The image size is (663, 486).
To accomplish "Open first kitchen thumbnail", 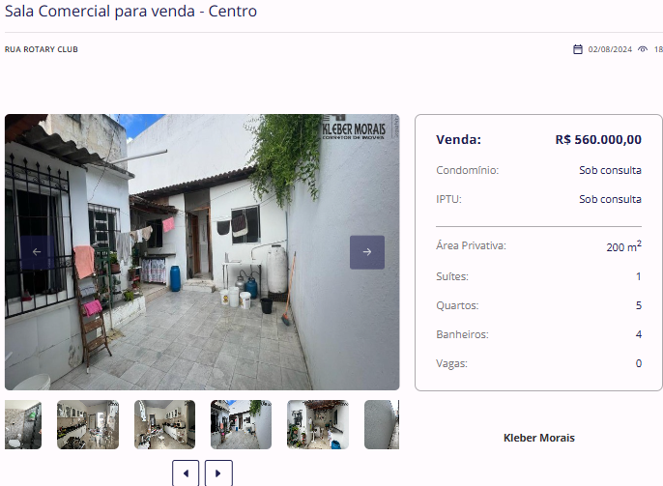I will (88, 424).
